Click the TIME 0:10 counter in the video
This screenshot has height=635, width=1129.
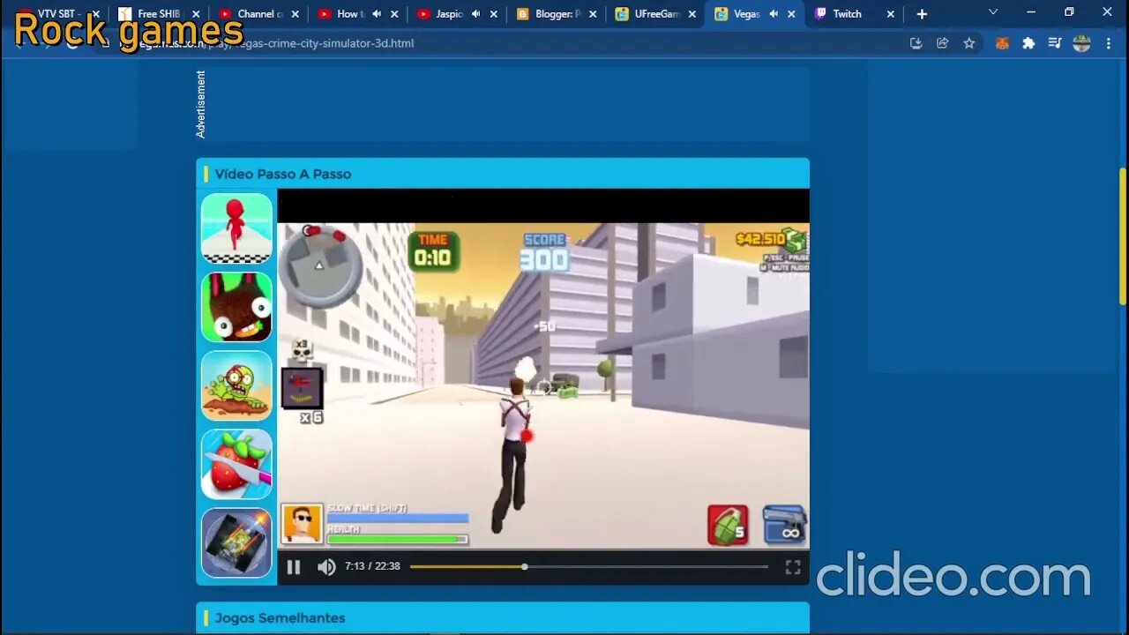tap(433, 250)
